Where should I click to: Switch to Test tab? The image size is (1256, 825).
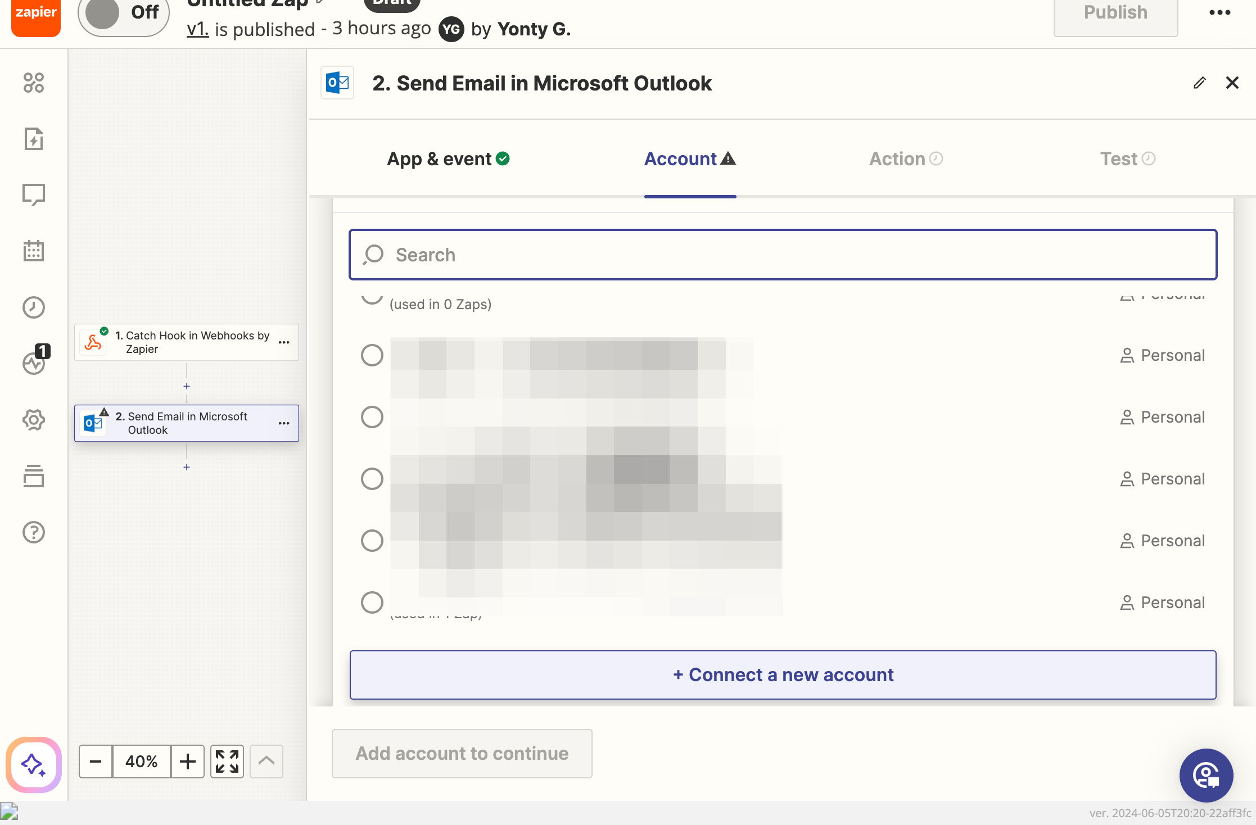(x=1128, y=159)
